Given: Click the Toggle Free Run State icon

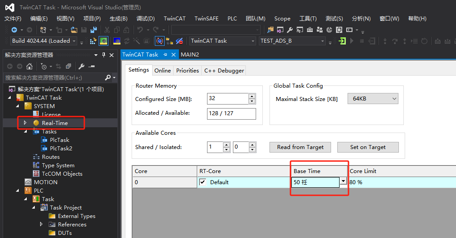Looking at the screenshot, I should click(159, 41).
